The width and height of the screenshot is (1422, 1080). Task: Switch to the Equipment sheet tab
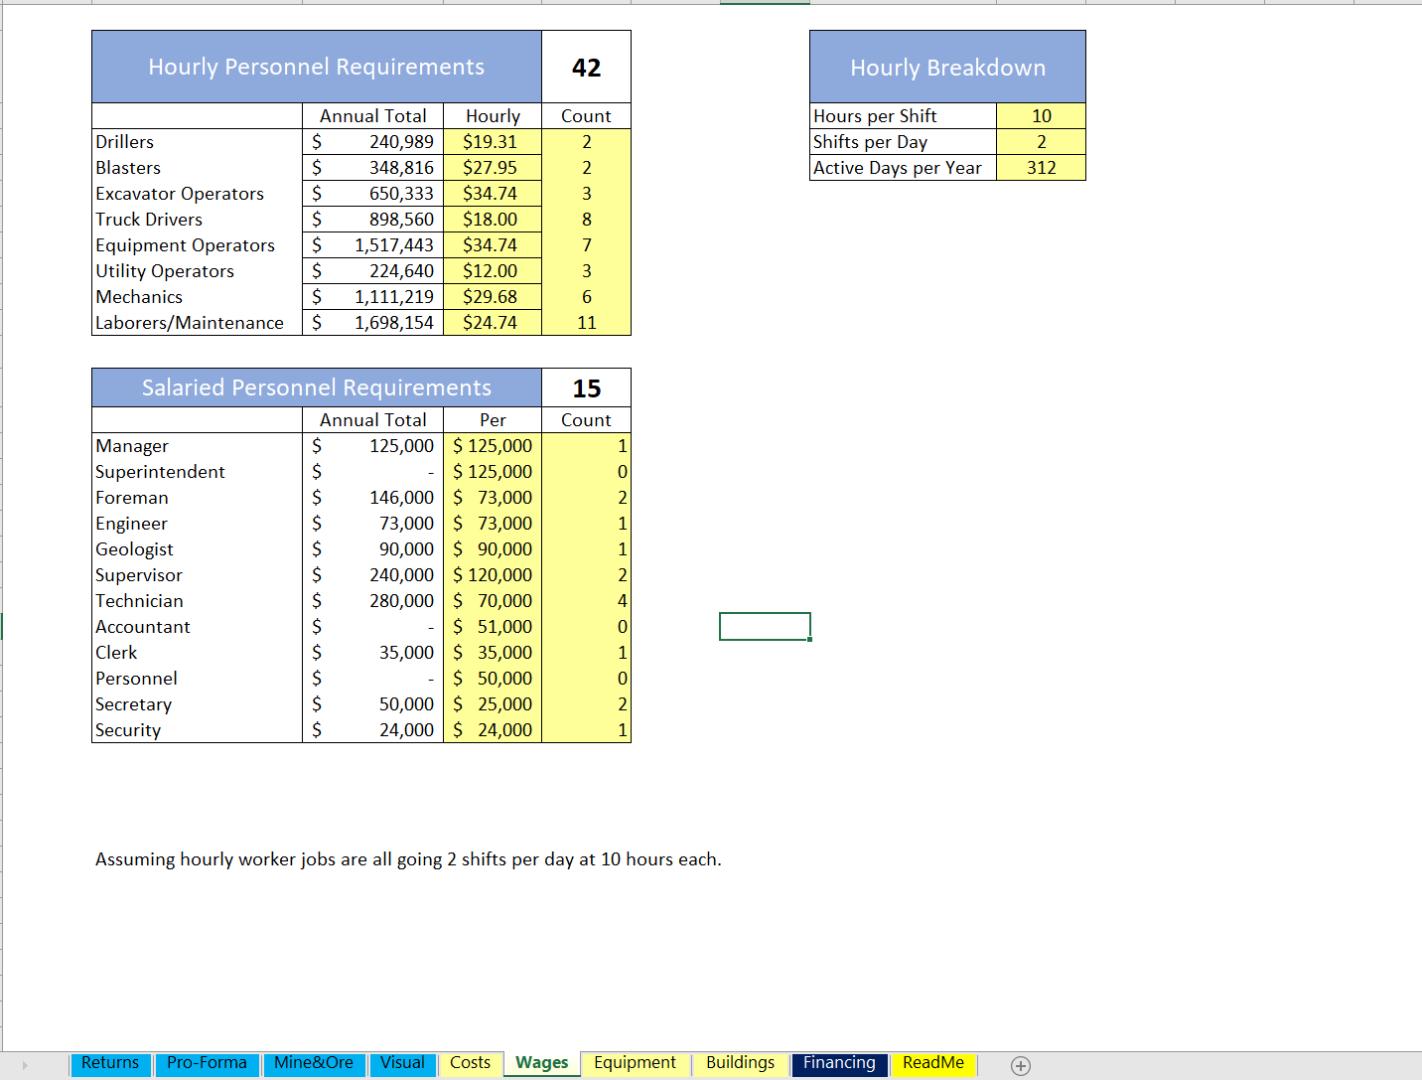point(635,1063)
